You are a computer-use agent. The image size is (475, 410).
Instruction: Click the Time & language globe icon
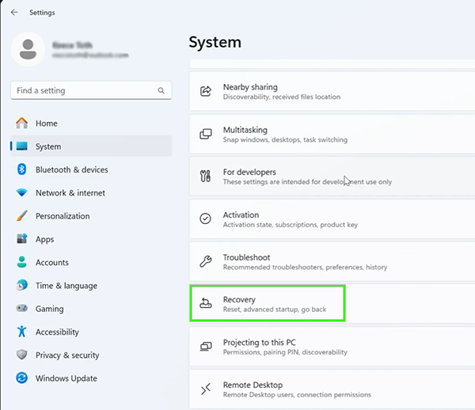point(22,285)
